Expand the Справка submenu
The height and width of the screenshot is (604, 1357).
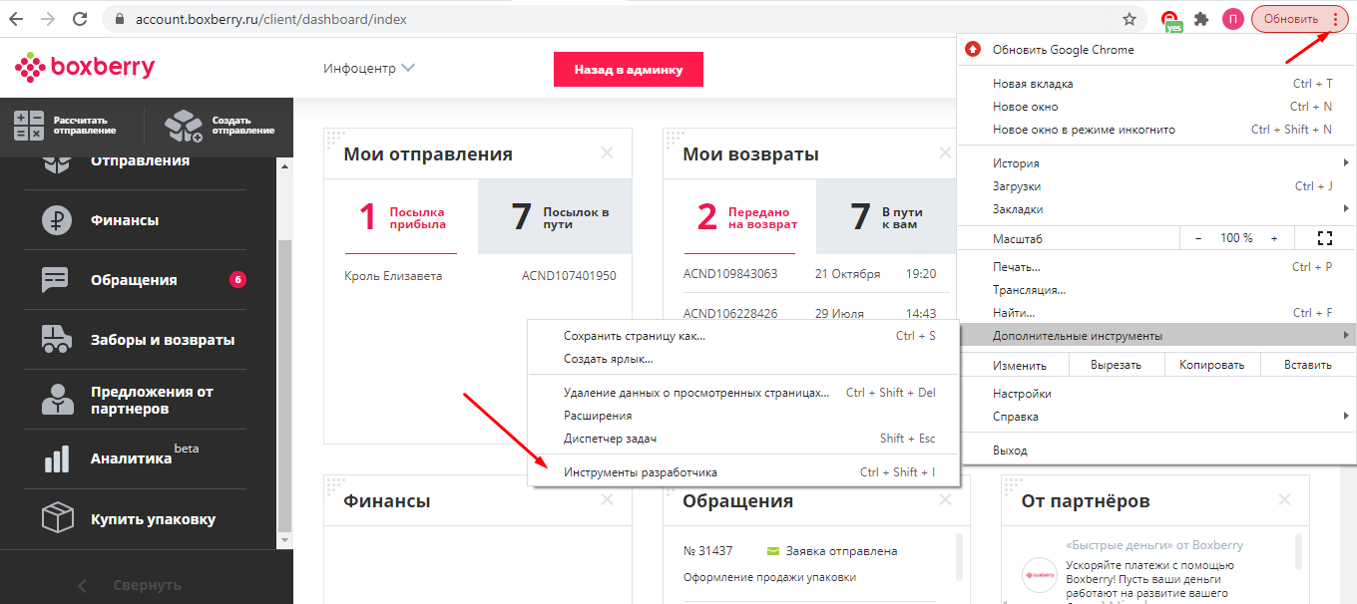tap(1156, 417)
